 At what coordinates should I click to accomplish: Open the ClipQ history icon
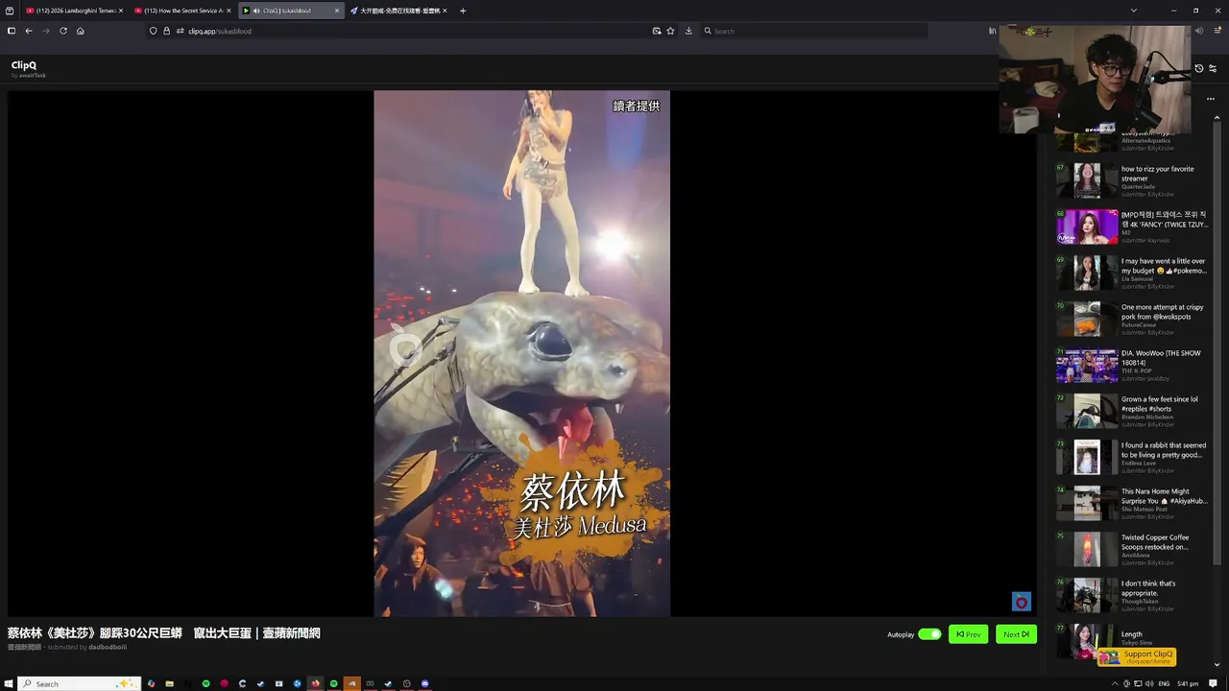point(1198,69)
